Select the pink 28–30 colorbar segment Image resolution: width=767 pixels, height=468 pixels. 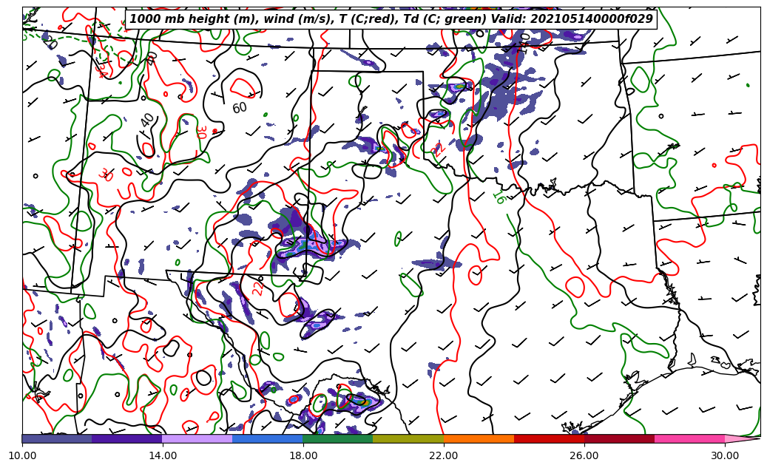(689, 438)
